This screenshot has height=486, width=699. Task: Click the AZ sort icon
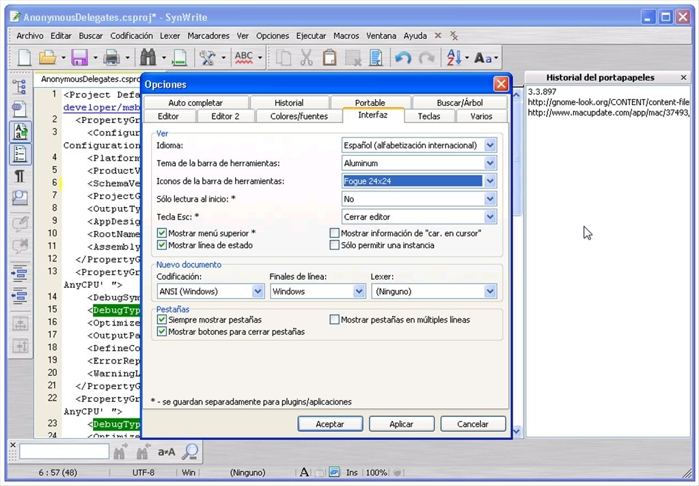(x=454, y=57)
